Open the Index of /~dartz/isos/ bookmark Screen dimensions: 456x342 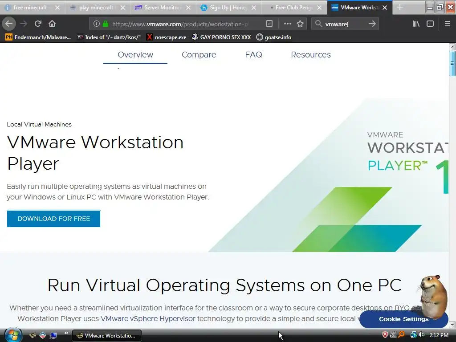pyautogui.click(x=109, y=37)
